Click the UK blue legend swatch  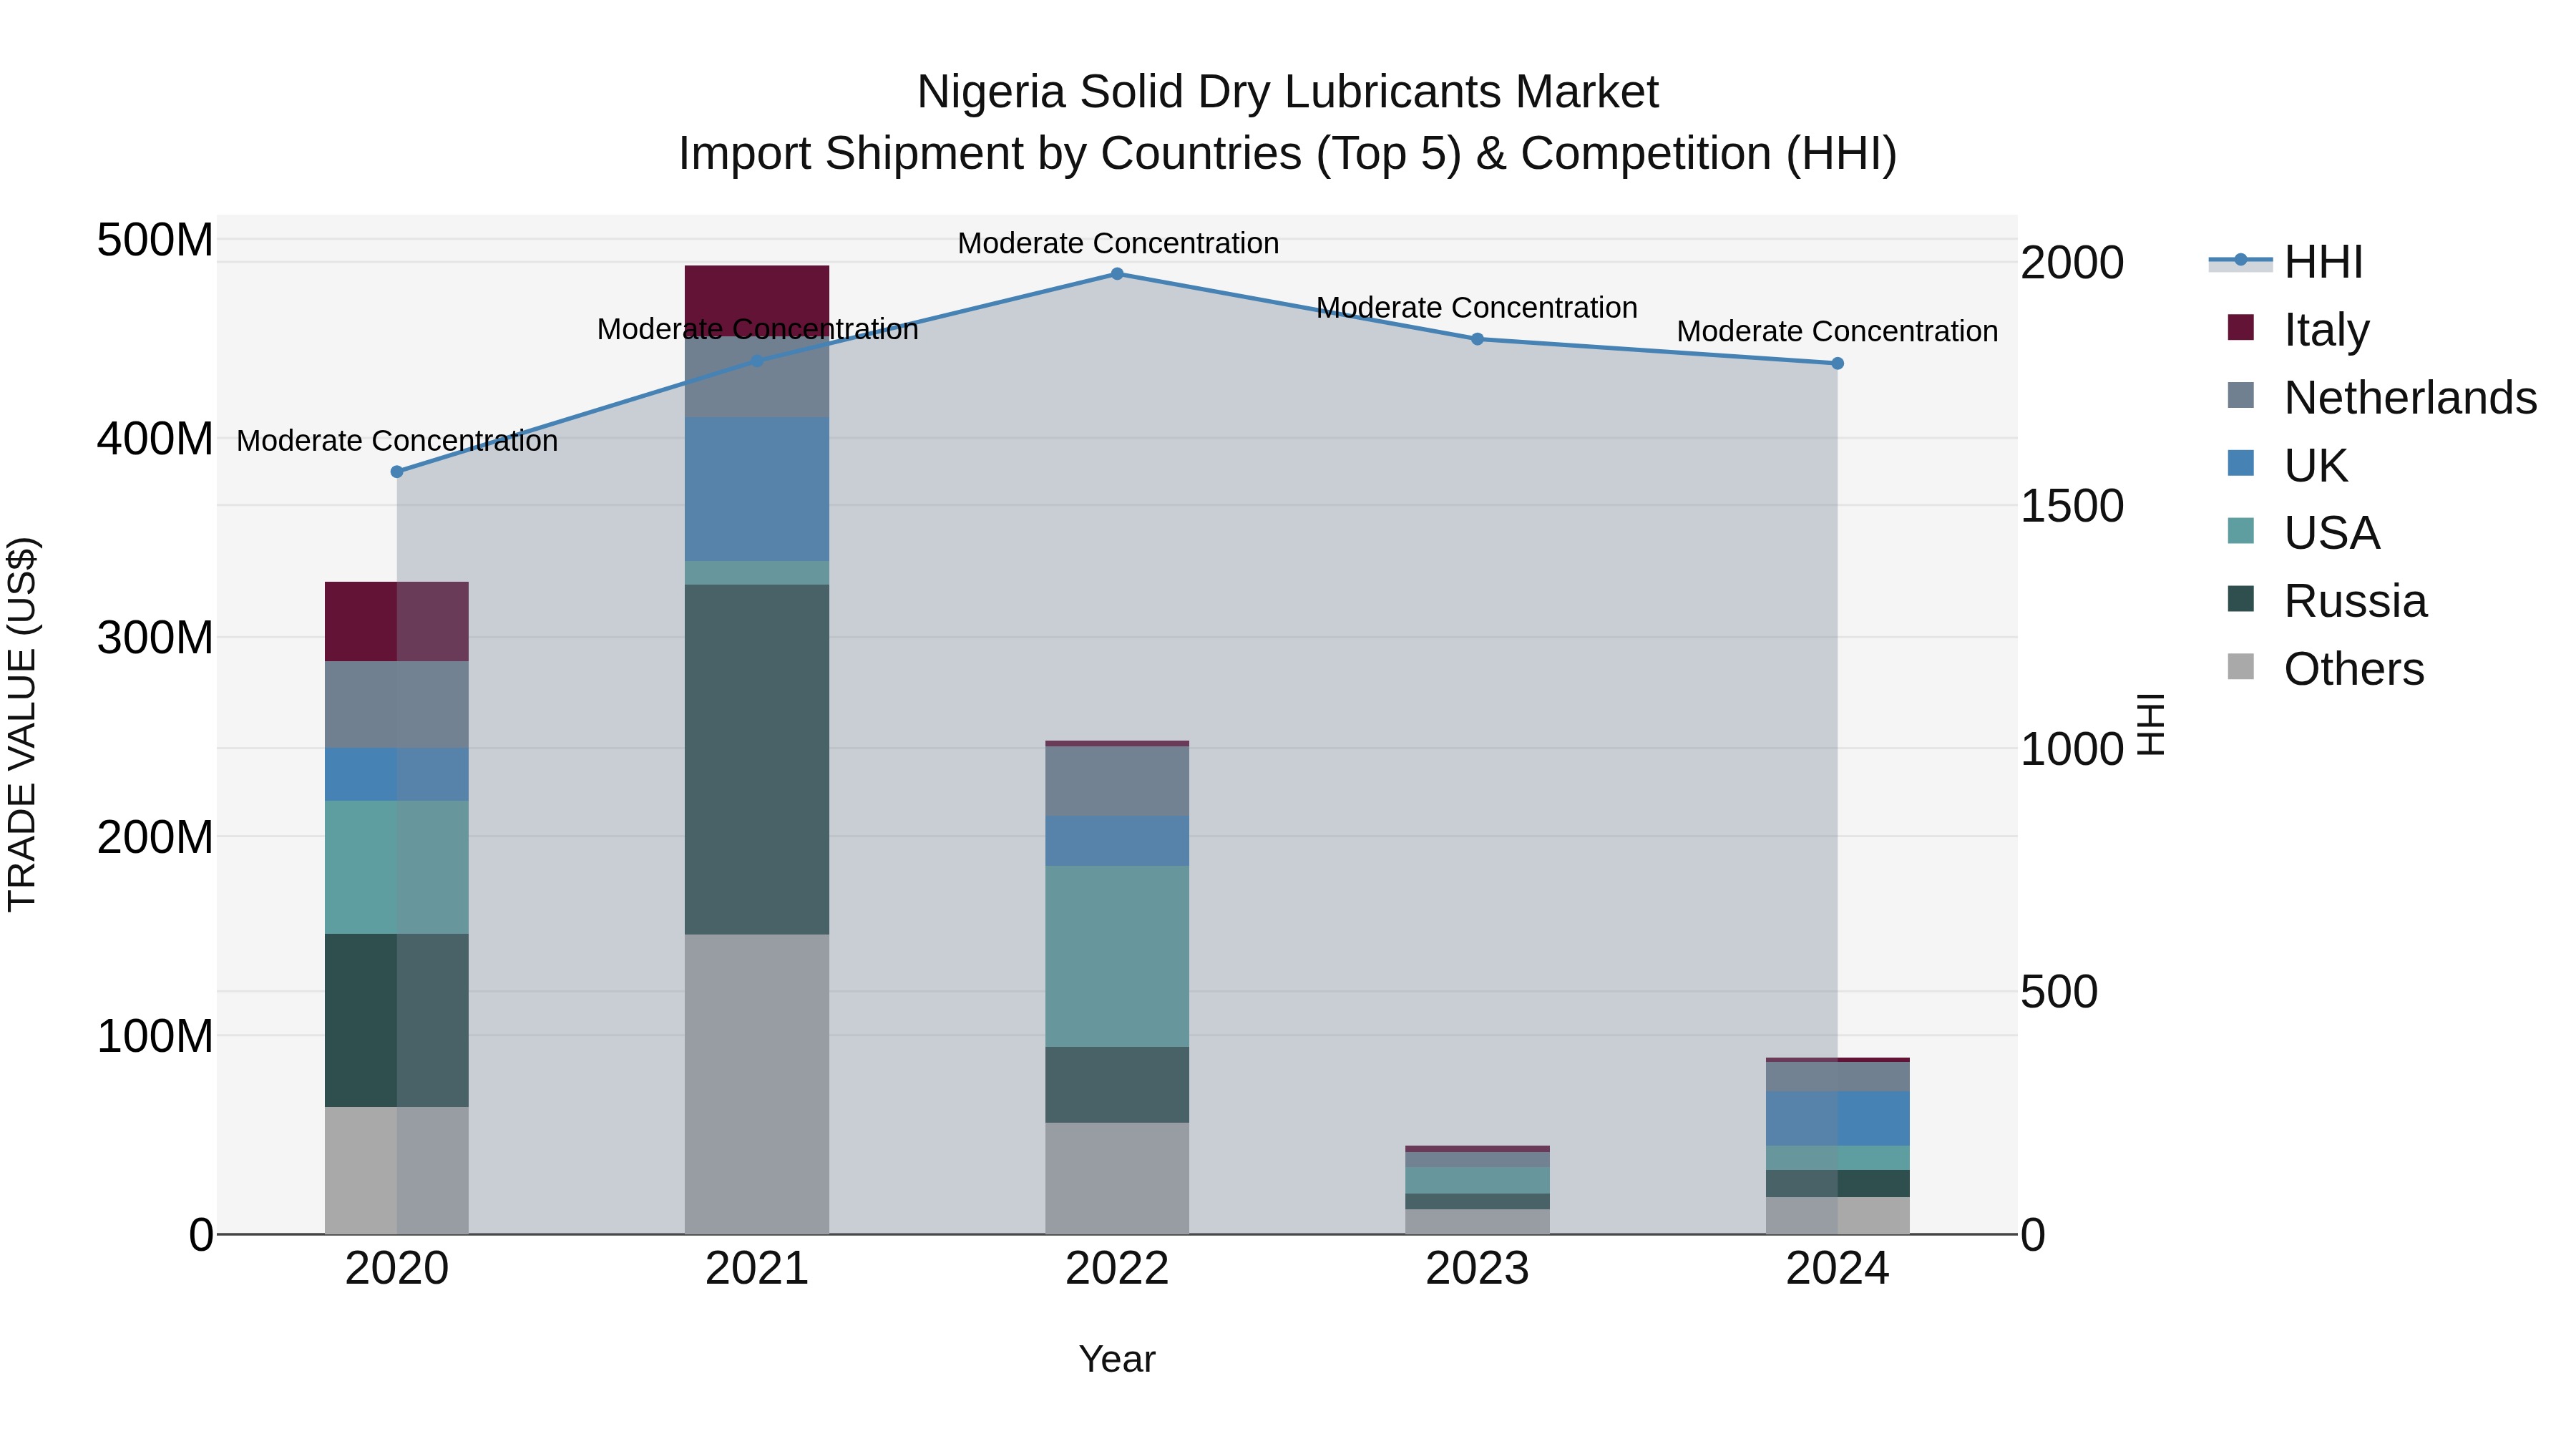coord(2241,463)
